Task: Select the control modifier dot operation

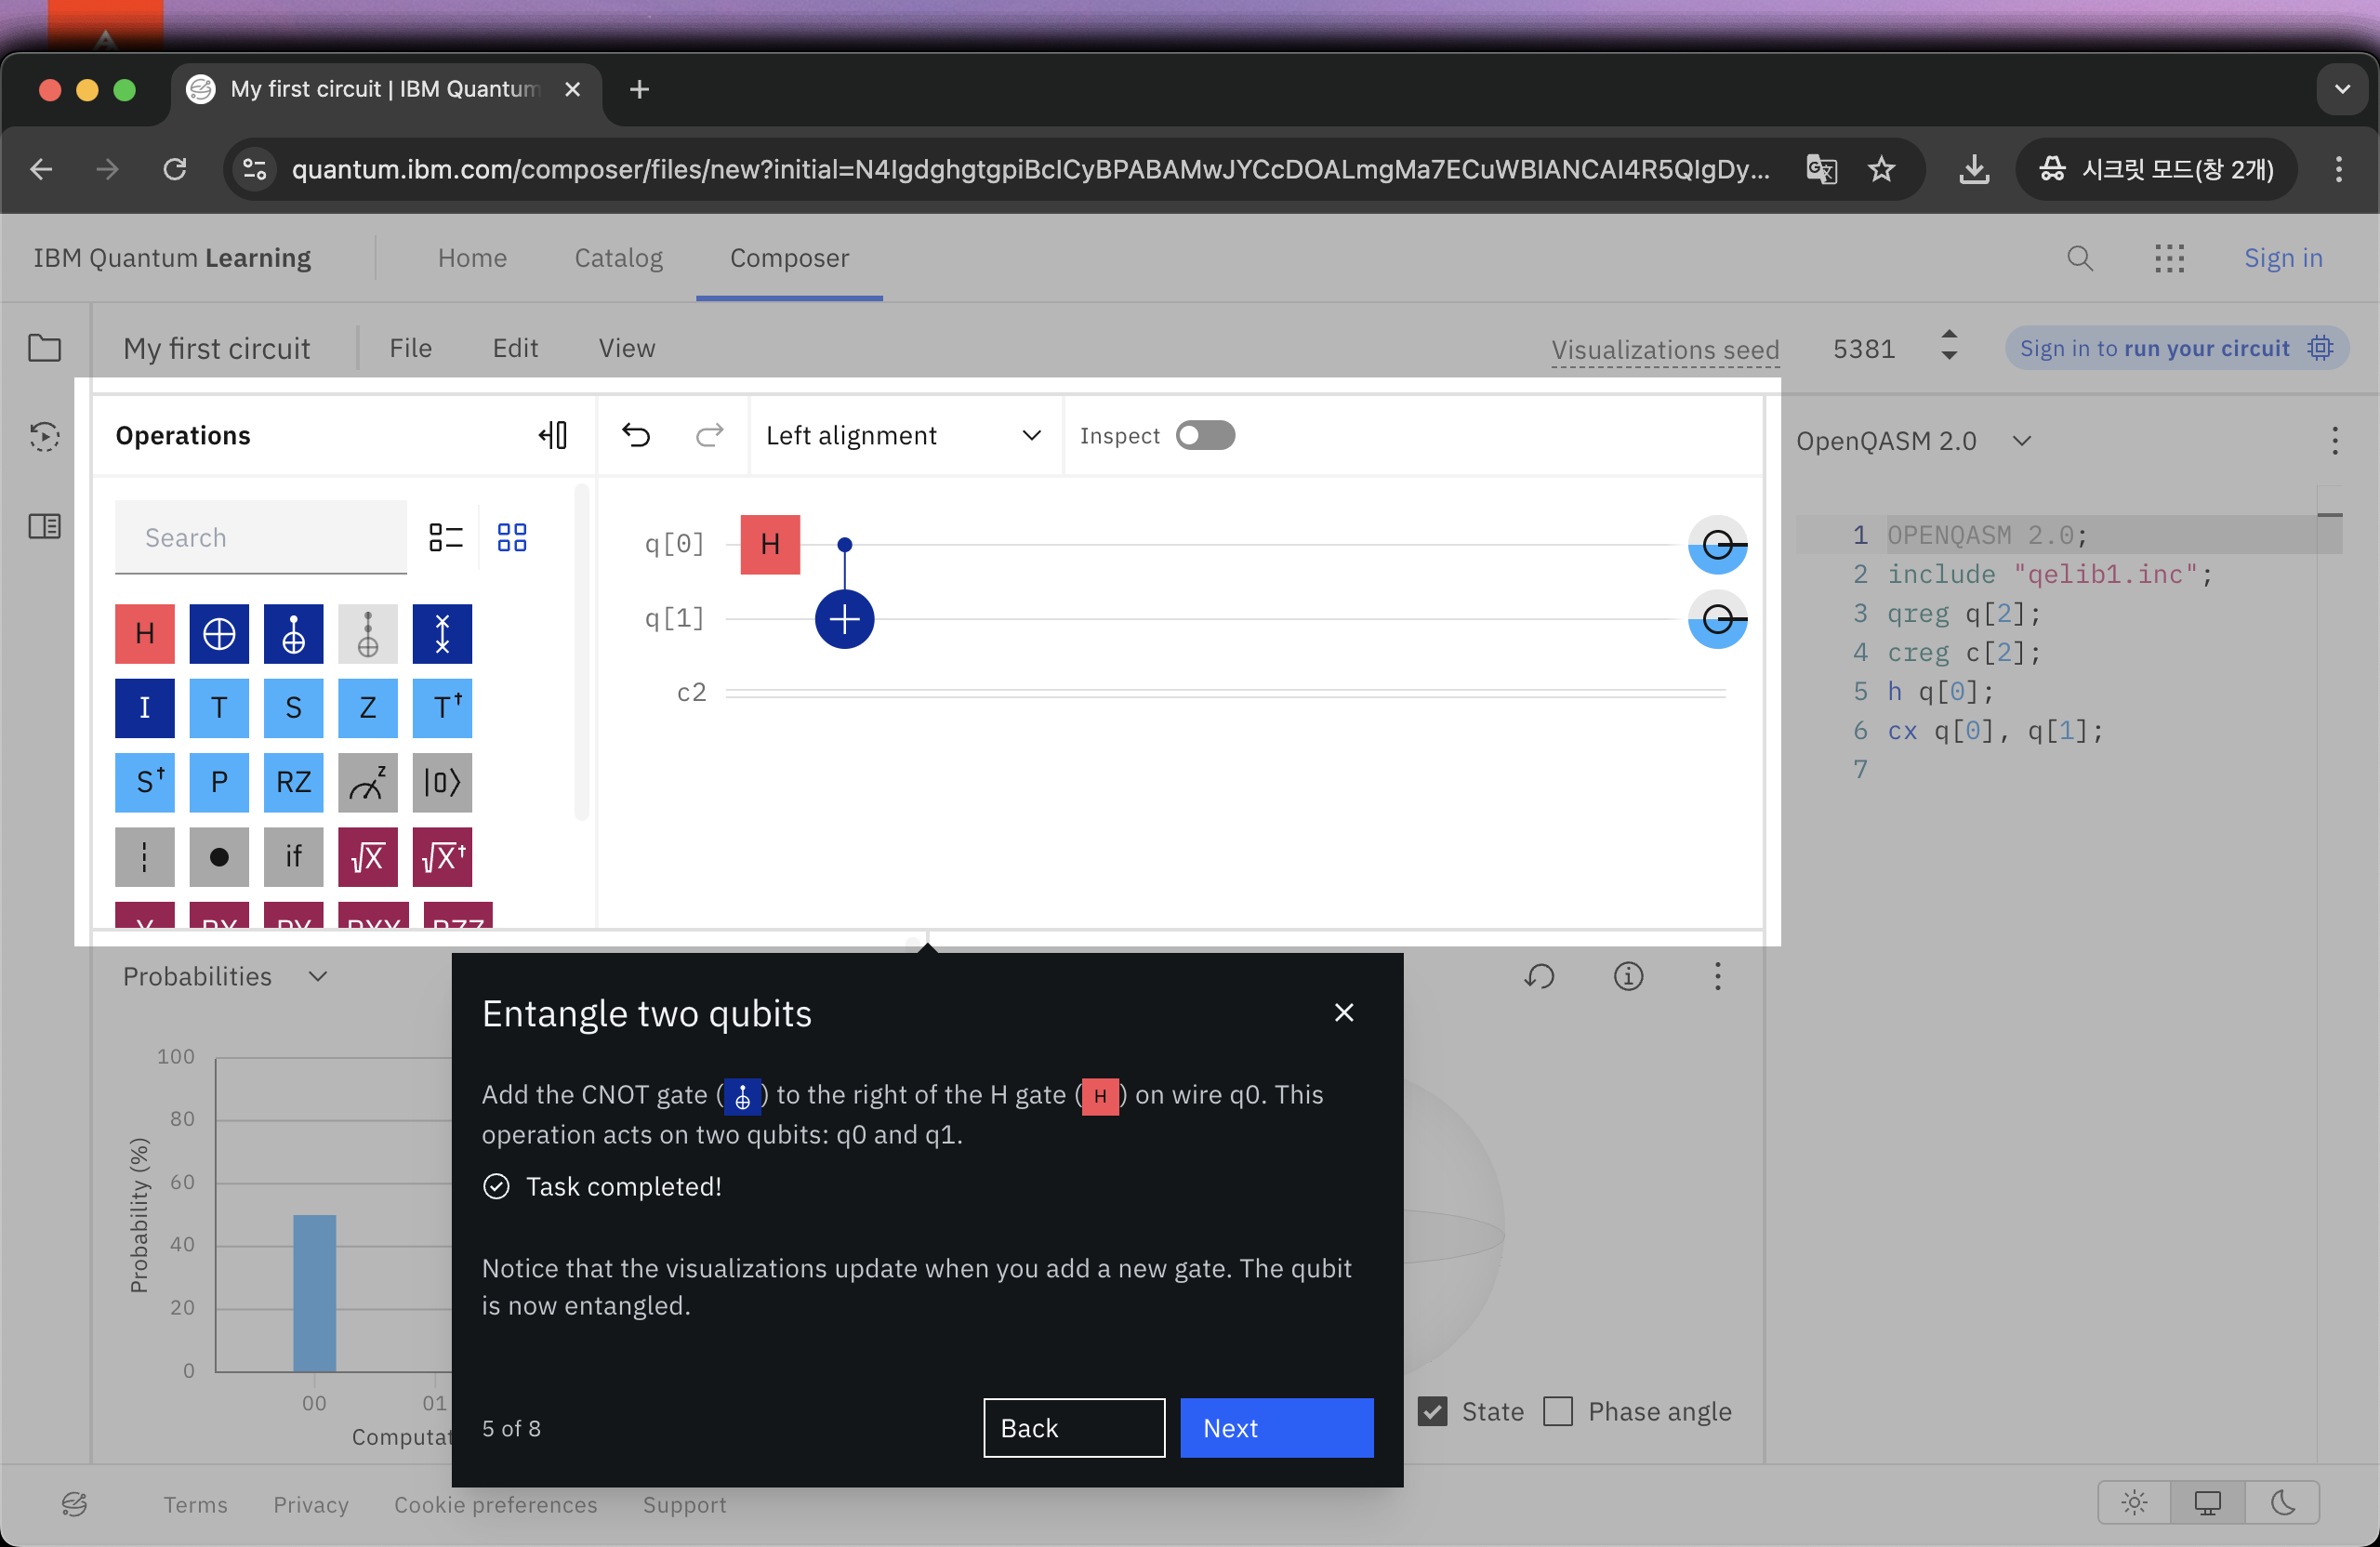Action: [x=219, y=857]
